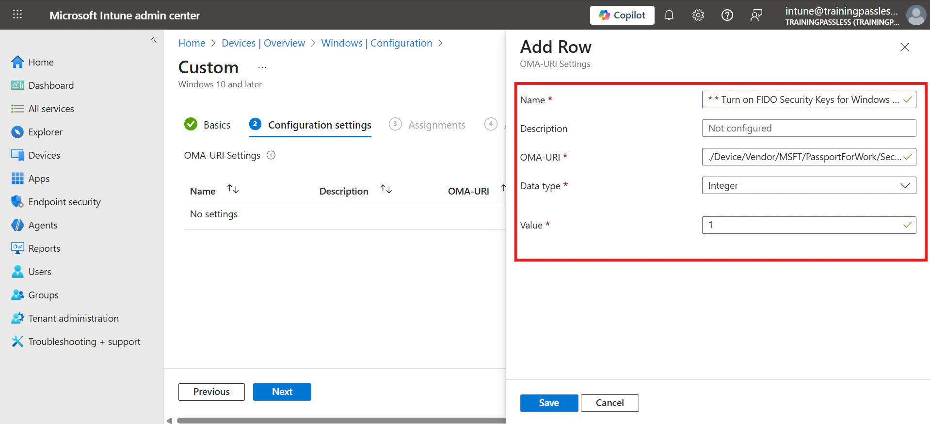Click the Description input field

pyautogui.click(x=809, y=128)
